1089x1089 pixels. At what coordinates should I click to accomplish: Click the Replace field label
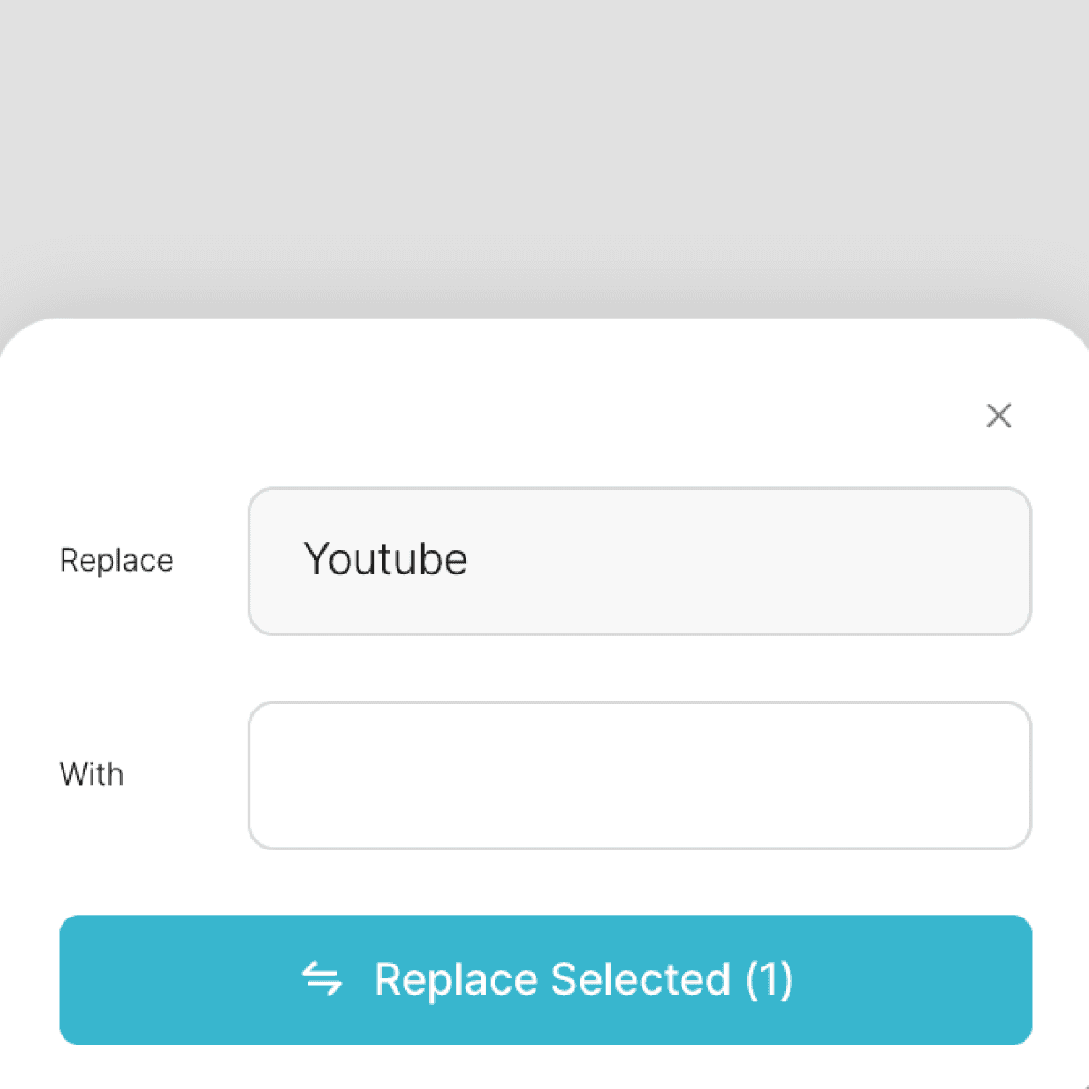pyautogui.click(x=116, y=561)
